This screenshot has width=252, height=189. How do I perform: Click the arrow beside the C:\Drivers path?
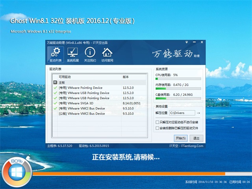(x=198, y=113)
